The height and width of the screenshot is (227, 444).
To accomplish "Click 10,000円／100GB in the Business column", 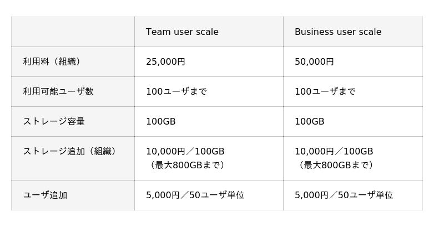I will tap(334, 151).
